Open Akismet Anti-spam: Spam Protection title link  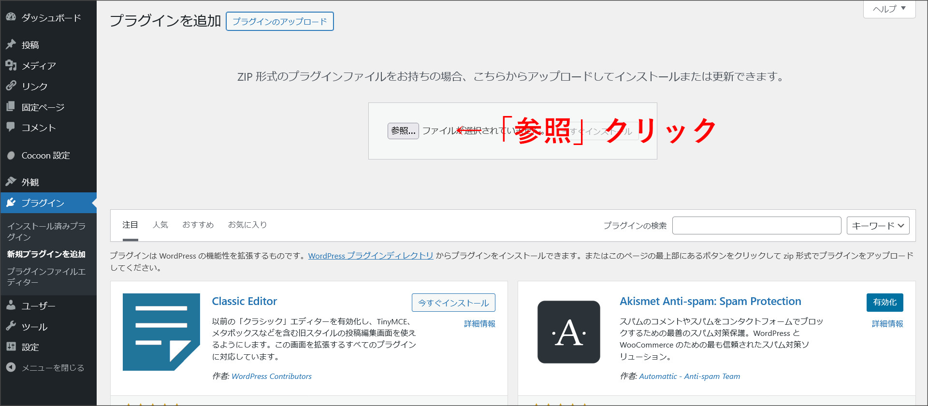710,301
